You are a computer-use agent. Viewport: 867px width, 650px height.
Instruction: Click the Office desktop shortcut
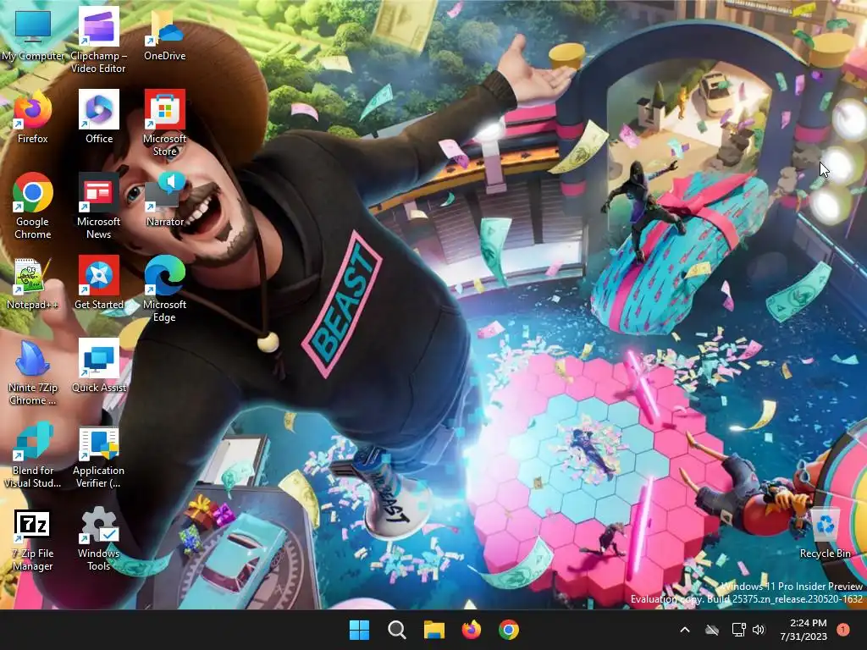[99, 118]
